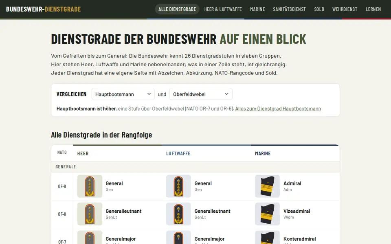Image resolution: width=391 pixels, height=244 pixels.
Task: Open the Heer Generalmajor rank page
Action: [x=121, y=239]
